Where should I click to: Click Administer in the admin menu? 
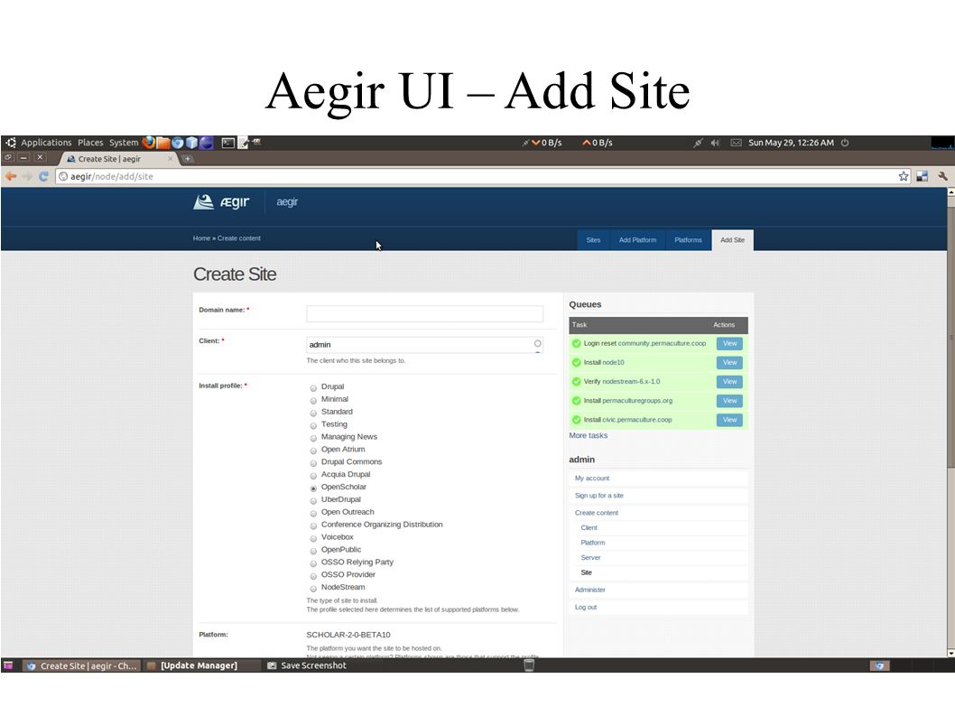[x=590, y=590]
